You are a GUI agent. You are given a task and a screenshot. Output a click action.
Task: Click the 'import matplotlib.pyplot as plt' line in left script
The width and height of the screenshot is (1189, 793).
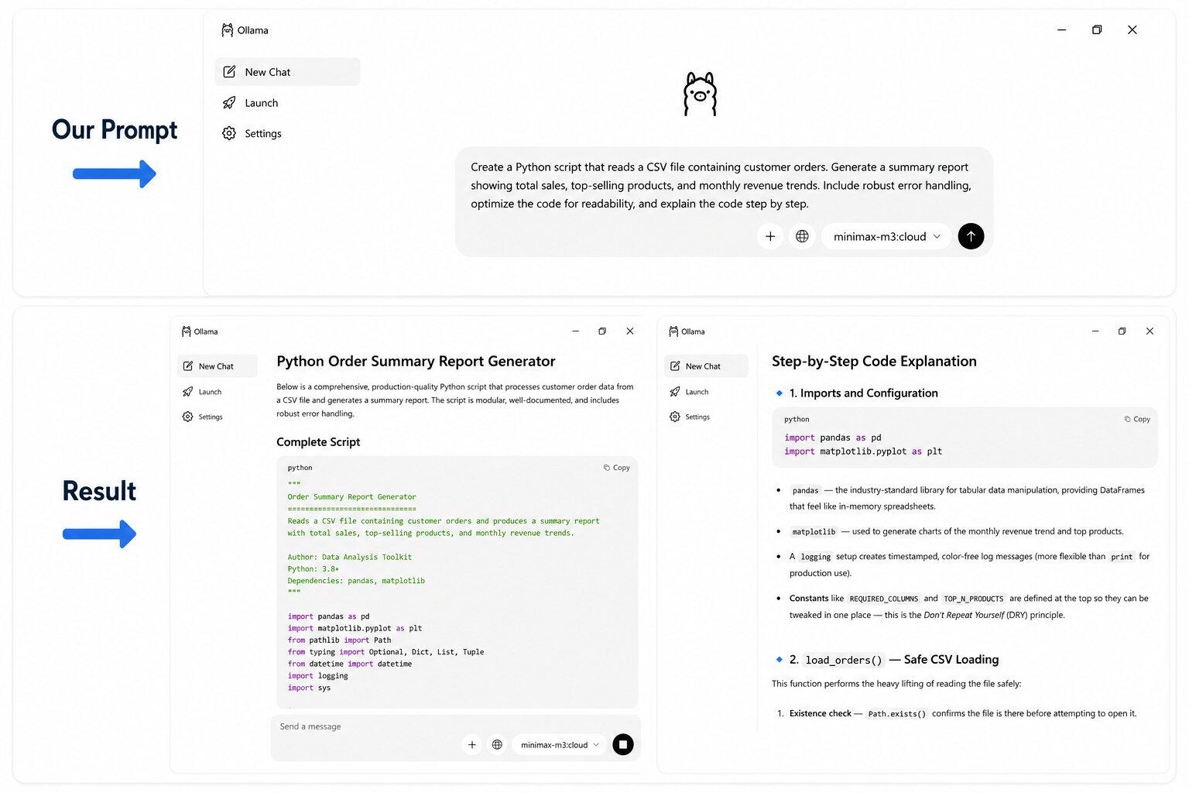pyautogui.click(x=355, y=629)
